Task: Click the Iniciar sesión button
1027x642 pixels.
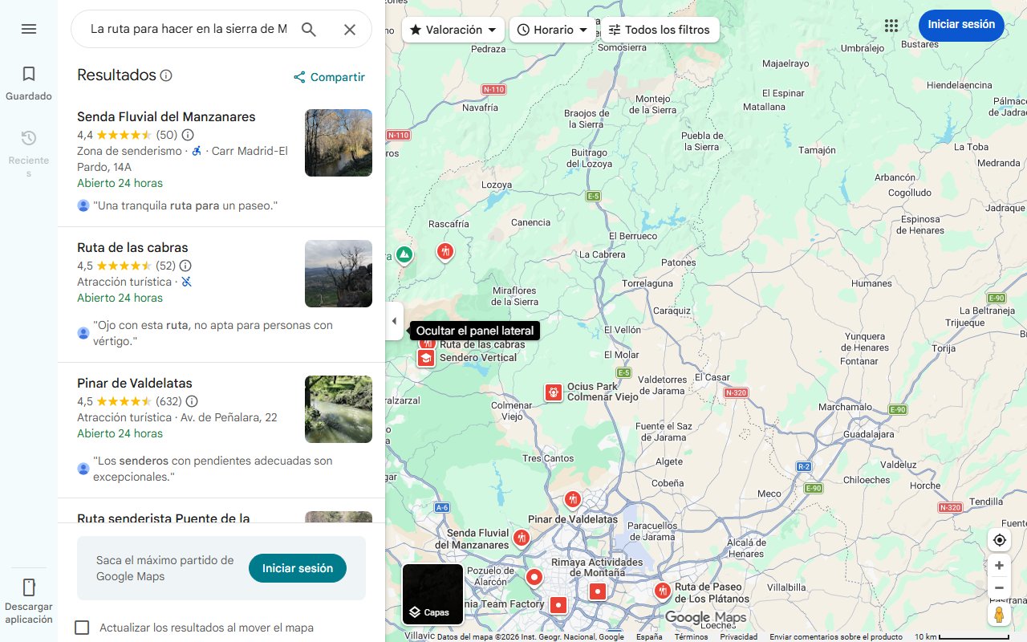Action: (960, 25)
